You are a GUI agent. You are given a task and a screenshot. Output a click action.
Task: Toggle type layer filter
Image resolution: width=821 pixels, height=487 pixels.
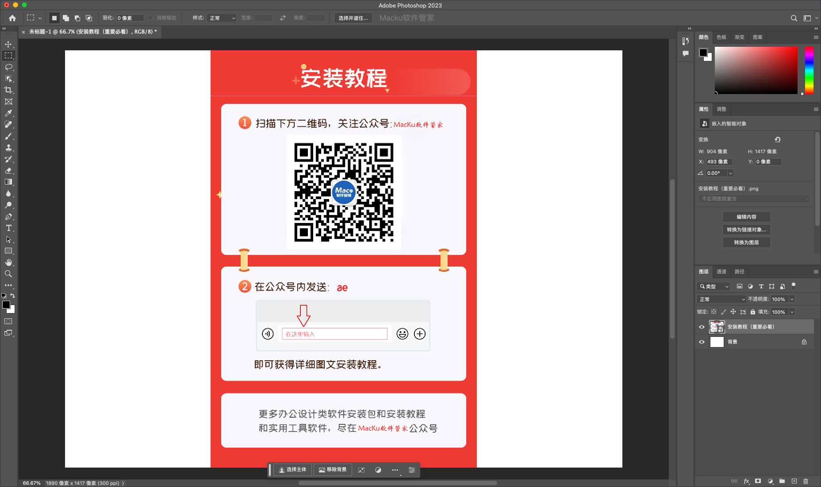pos(761,287)
